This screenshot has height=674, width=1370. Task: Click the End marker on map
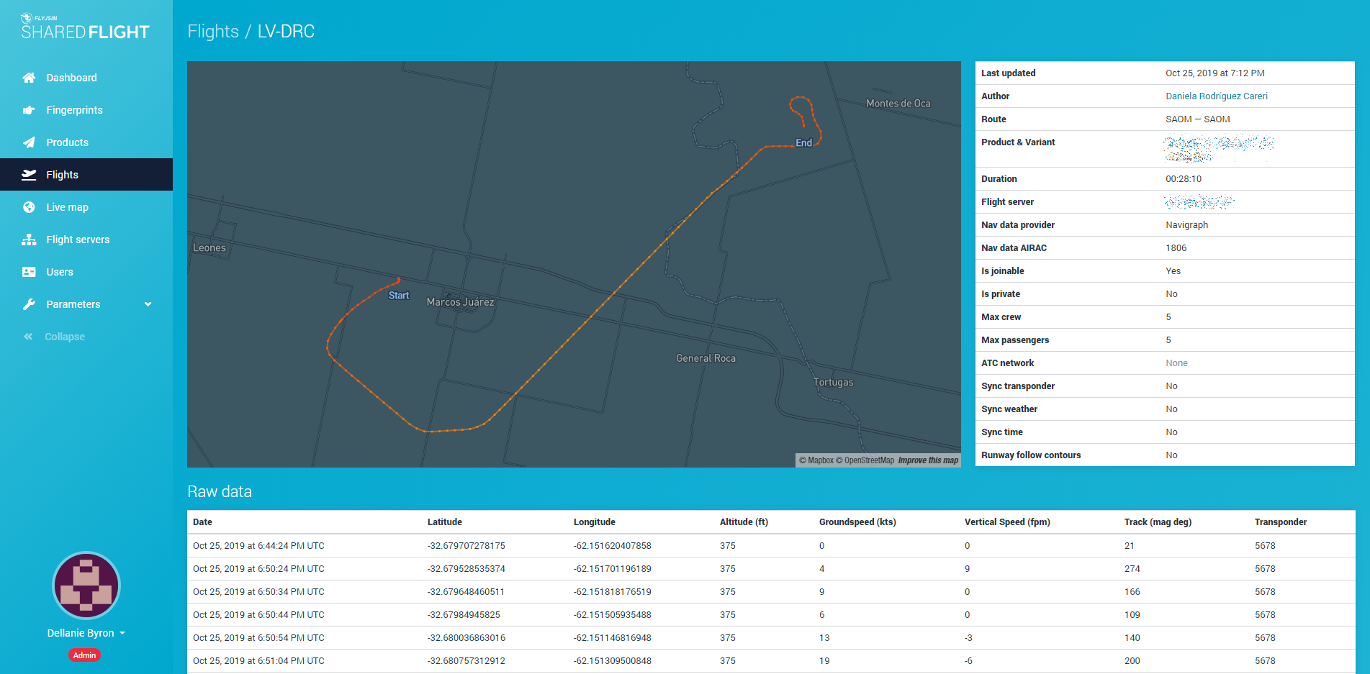coord(804,143)
